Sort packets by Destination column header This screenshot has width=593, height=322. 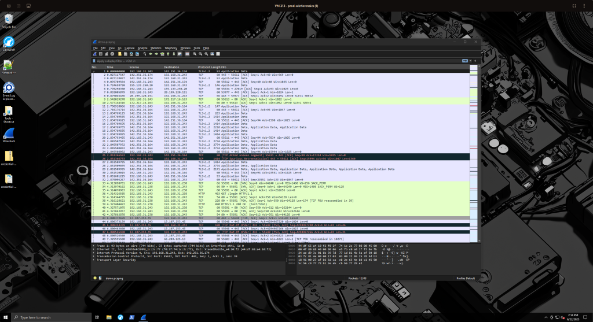pyautogui.click(x=181, y=67)
